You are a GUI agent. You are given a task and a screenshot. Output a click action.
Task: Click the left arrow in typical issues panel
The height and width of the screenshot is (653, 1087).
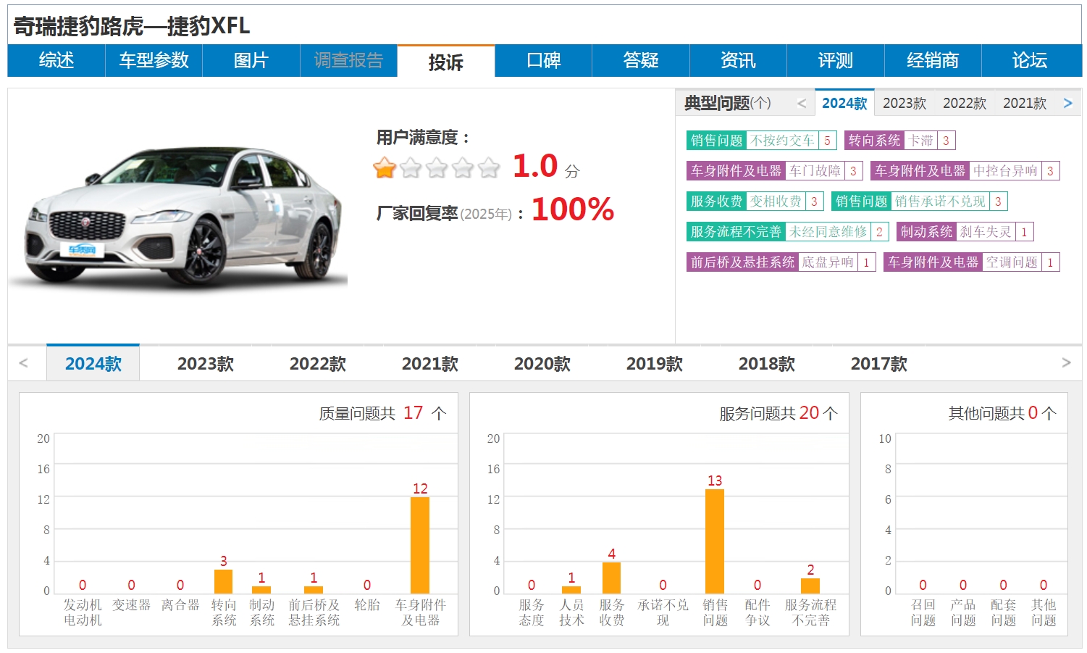[x=801, y=104]
